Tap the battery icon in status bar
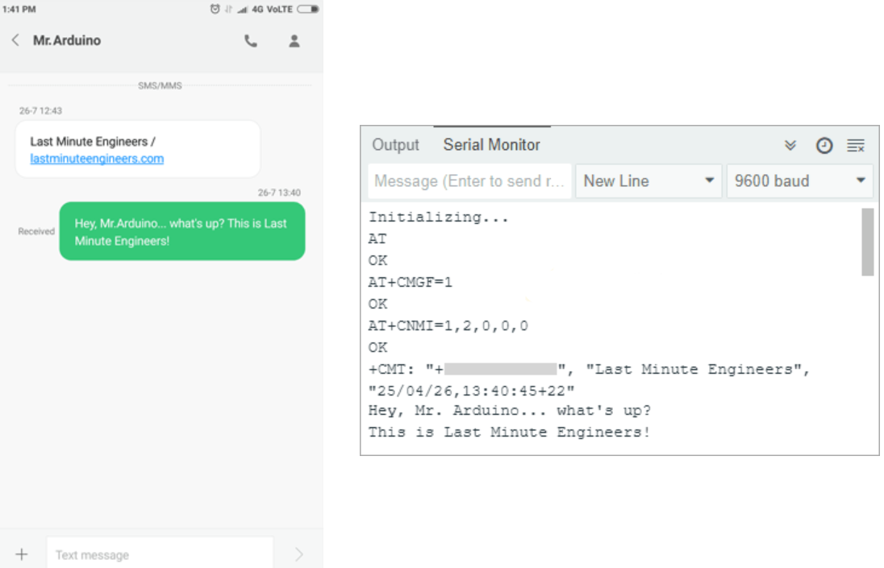Viewport: 884px width, 568px height. pos(308,9)
